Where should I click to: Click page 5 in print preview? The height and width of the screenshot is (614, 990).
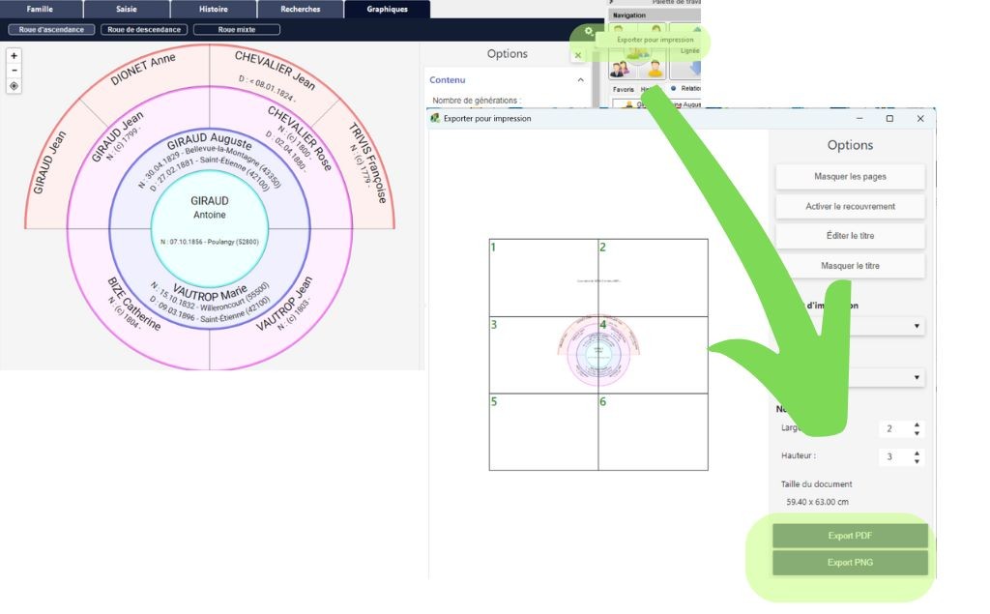click(x=543, y=432)
